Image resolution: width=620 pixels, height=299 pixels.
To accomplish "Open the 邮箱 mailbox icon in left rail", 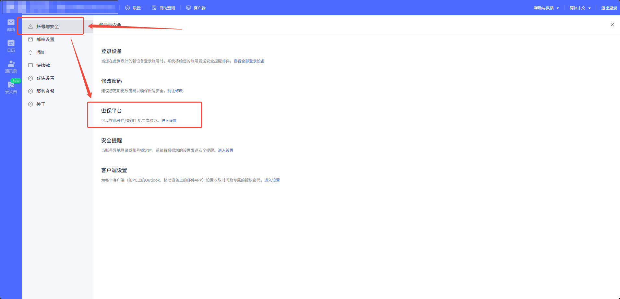I will click(11, 22).
